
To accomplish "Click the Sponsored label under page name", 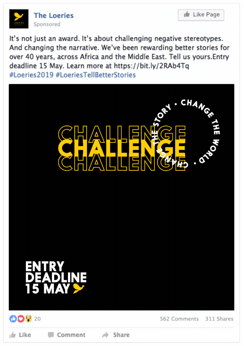I will pos(47,24).
